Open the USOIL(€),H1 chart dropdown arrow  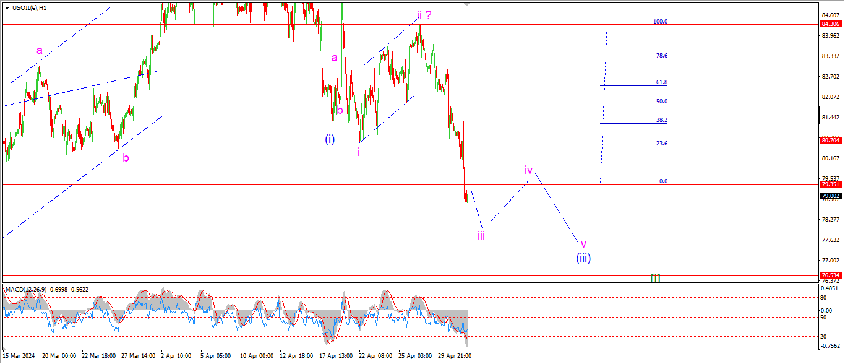coord(6,8)
